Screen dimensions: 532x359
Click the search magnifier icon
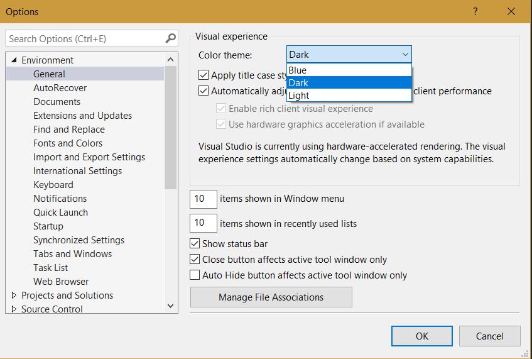pos(171,38)
